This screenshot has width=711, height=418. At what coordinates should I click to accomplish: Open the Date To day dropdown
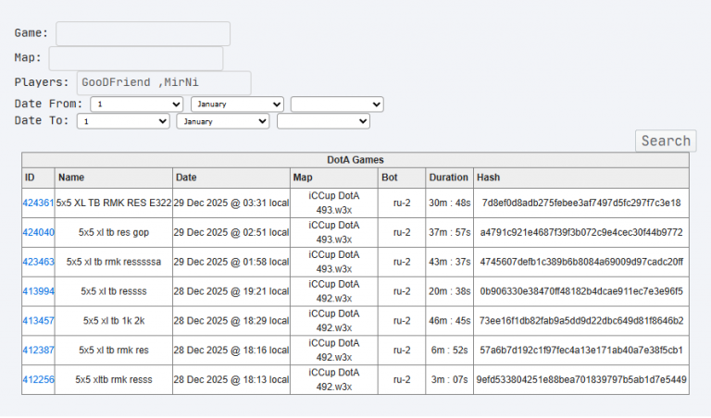[x=123, y=121]
